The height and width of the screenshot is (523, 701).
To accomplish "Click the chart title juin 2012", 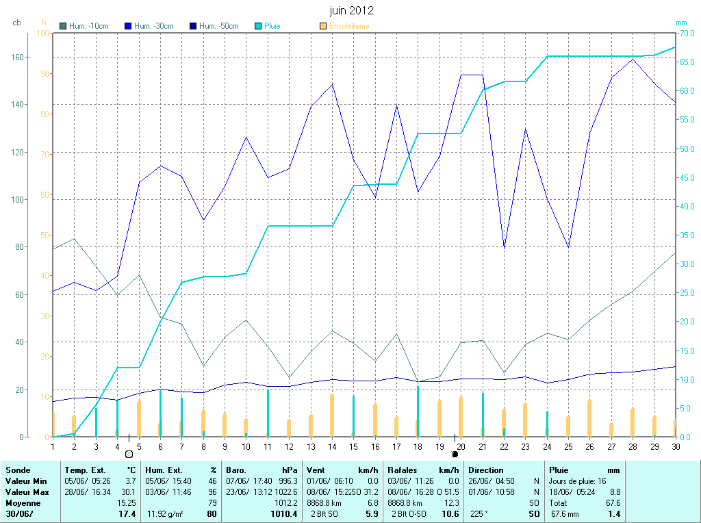I will coord(351,11).
